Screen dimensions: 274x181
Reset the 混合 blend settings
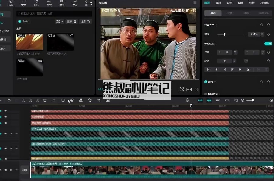[262, 82]
